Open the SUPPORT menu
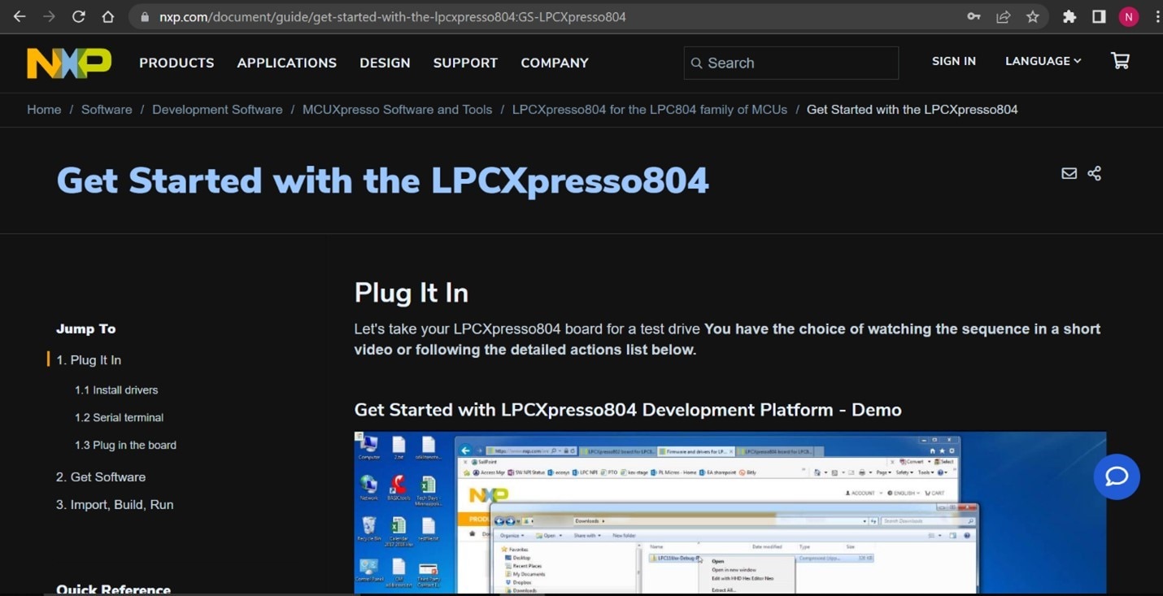This screenshot has height=596, width=1163. coord(465,63)
